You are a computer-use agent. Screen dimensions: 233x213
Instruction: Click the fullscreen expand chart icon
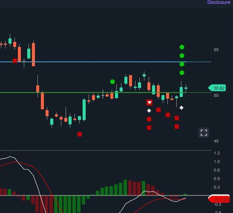[204, 133]
